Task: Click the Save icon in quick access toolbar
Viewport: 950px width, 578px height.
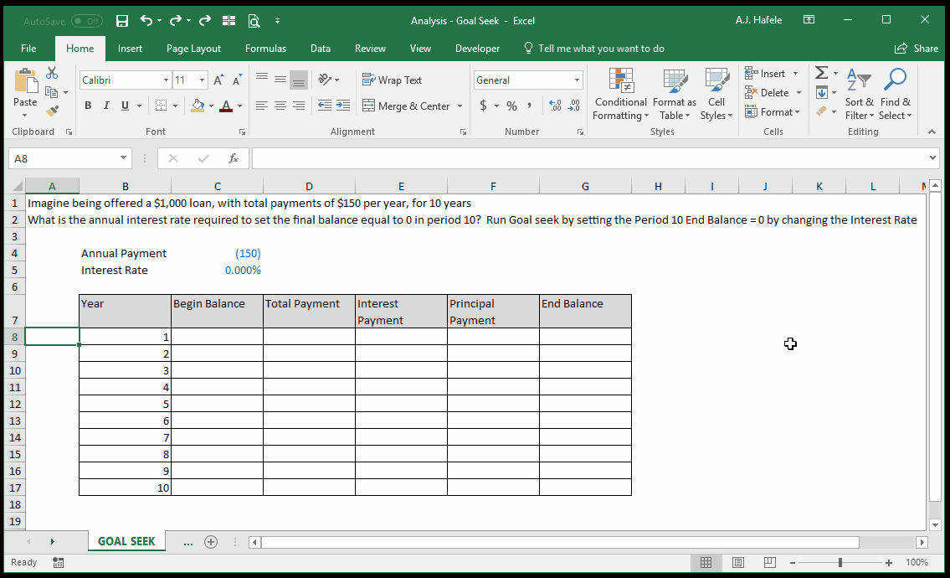Action: tap(121, 21)
